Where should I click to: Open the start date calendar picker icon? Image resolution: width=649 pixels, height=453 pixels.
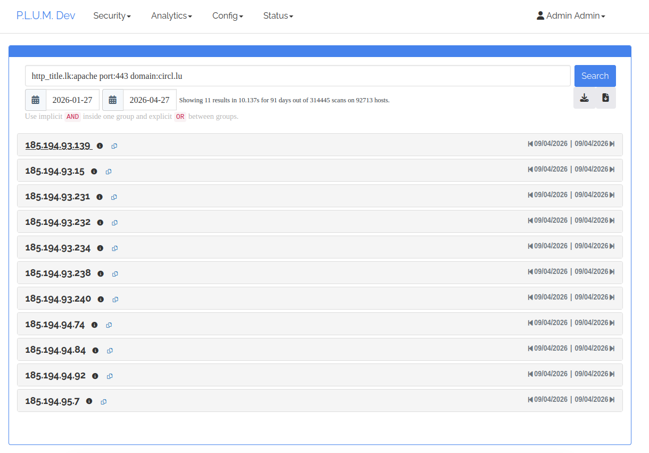pos(36,100)
